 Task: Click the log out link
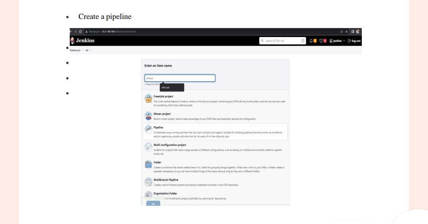(x=354, y=41)
